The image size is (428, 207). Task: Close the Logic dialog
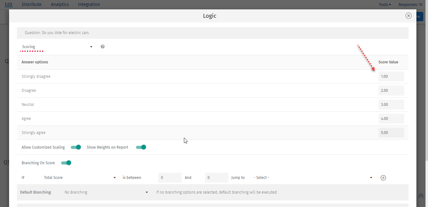click(408, 16)
